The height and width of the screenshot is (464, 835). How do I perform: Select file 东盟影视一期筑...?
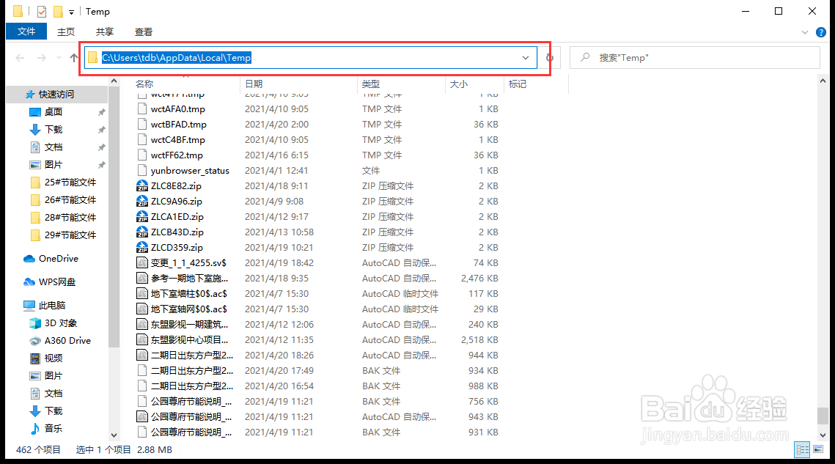pyautogui.click(x=189, y=325)
